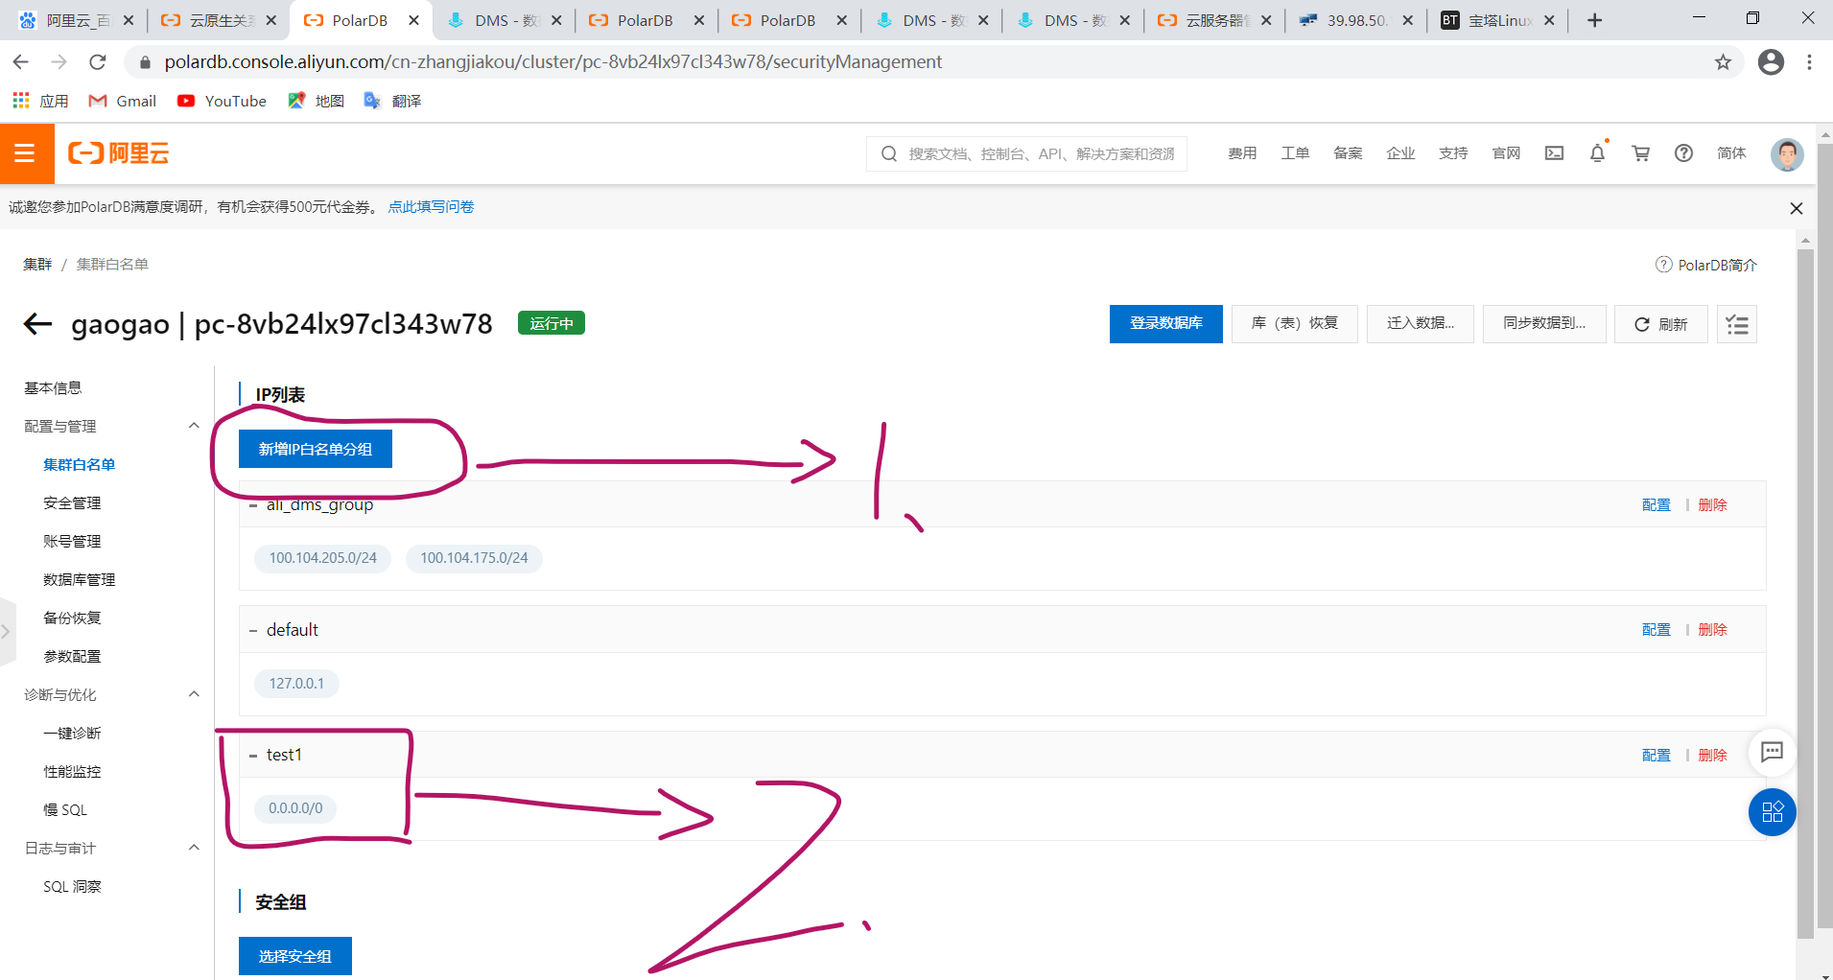The image size is (1833, 980).
Task: Go back with the cluster back arrow
Action: coord(37,324)
